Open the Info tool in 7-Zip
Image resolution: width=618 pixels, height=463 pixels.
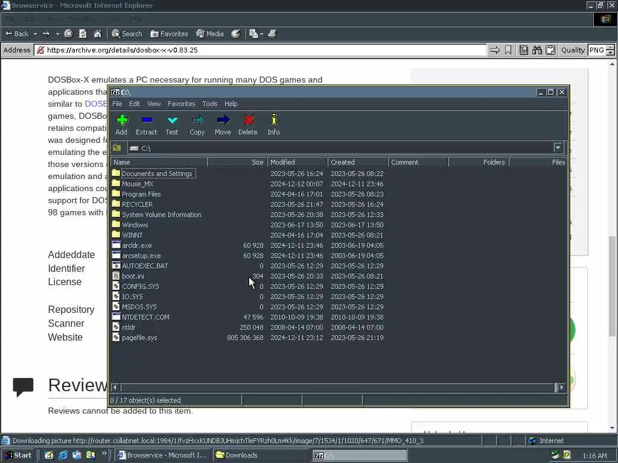[273, 124]
